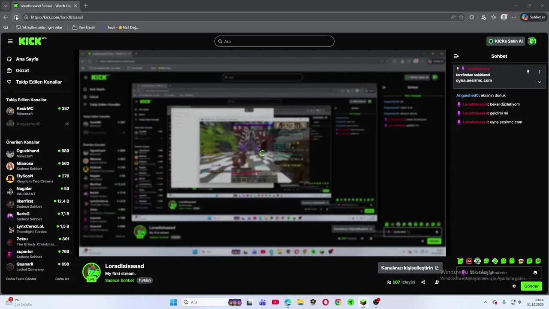Go to Ana Sayfa
This screenshot has width=549, height=309.
(27, 59)
